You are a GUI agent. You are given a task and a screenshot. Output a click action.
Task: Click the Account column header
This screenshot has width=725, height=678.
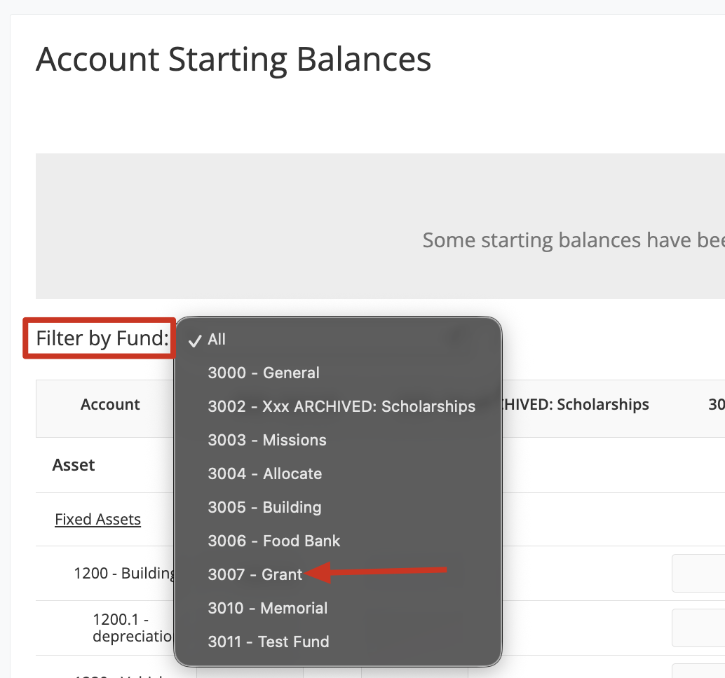[110, 405]
